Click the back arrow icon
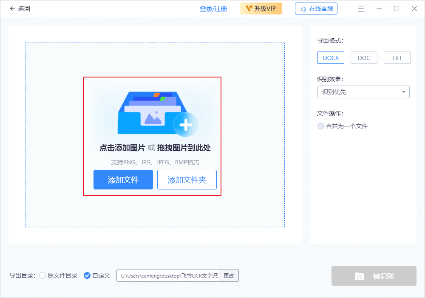This screenshot has height=298, width=425. click(12, 9)
